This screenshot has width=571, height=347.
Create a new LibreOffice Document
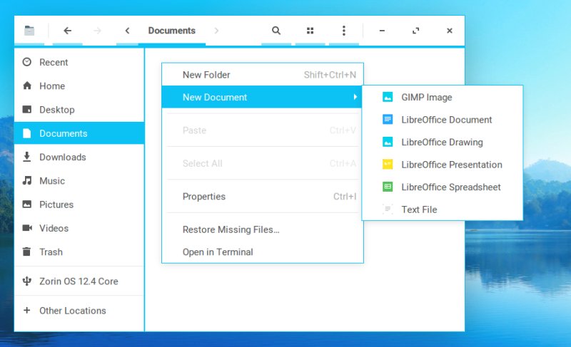442,120
